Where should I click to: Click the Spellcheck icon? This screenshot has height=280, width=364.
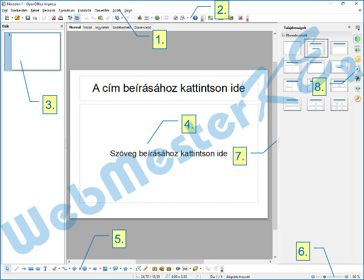pyautogui.click(x=70, y=18)
